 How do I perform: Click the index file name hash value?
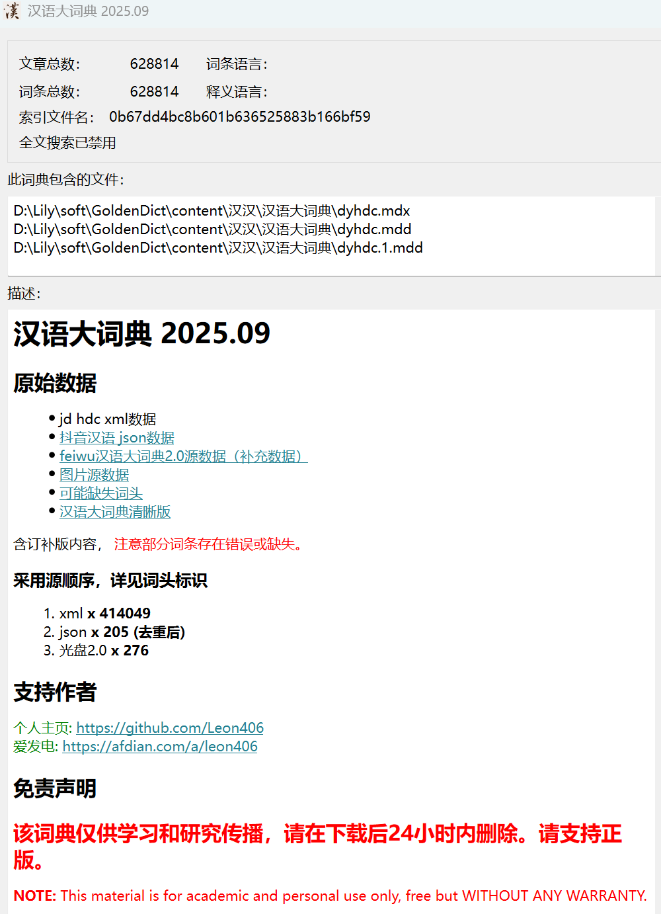tap(239, 117)
